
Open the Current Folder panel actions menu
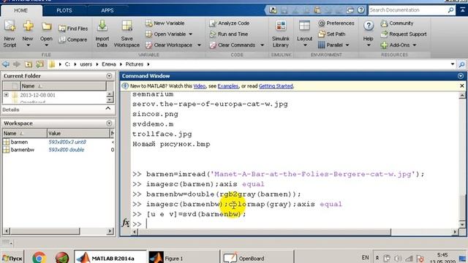pos(109,76)
